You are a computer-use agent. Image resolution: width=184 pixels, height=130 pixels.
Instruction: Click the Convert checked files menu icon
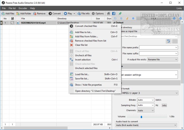pyautogui.click(x=71, y=26)
